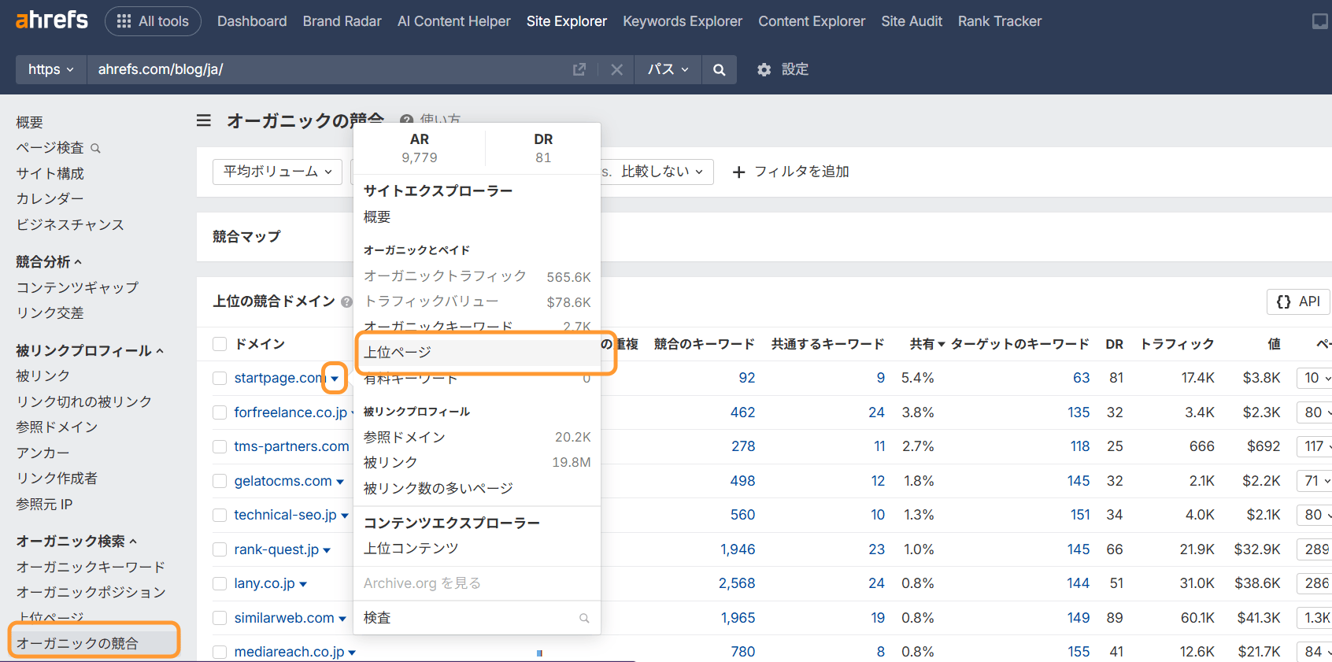Open コンテンツギャップ in sidebar
The height and width of the screenshot is (662, 1332).
click(x=77, y=287)
